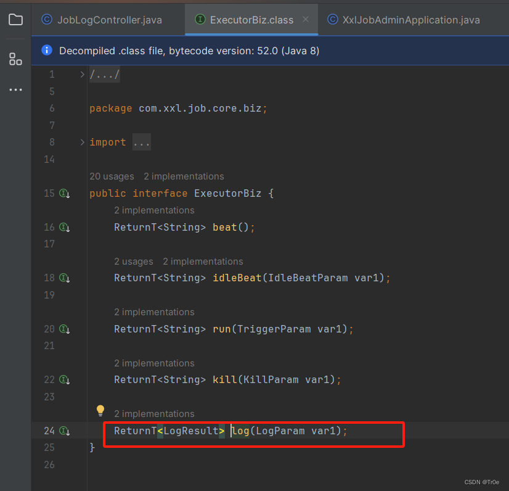Viewport: 509px width, 491px height.
Task: Click class icon on JobLogController.java tab
Action: point(47,20)
